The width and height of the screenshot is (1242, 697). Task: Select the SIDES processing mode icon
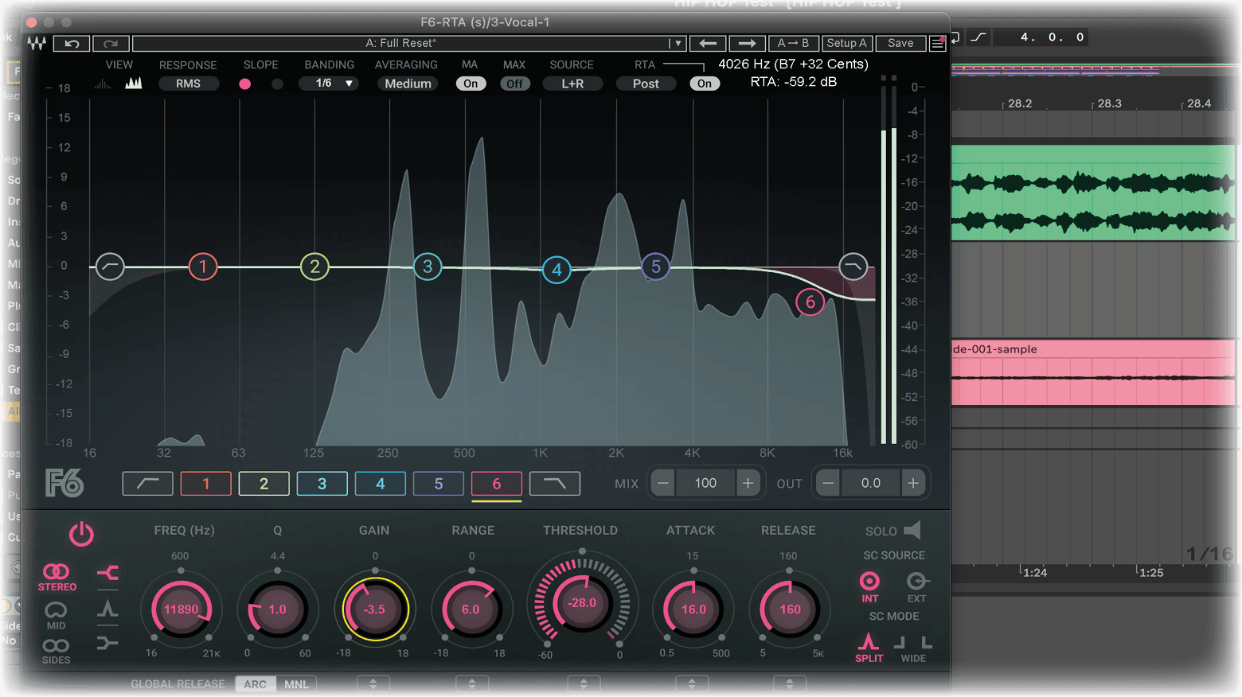click(56, 646)
